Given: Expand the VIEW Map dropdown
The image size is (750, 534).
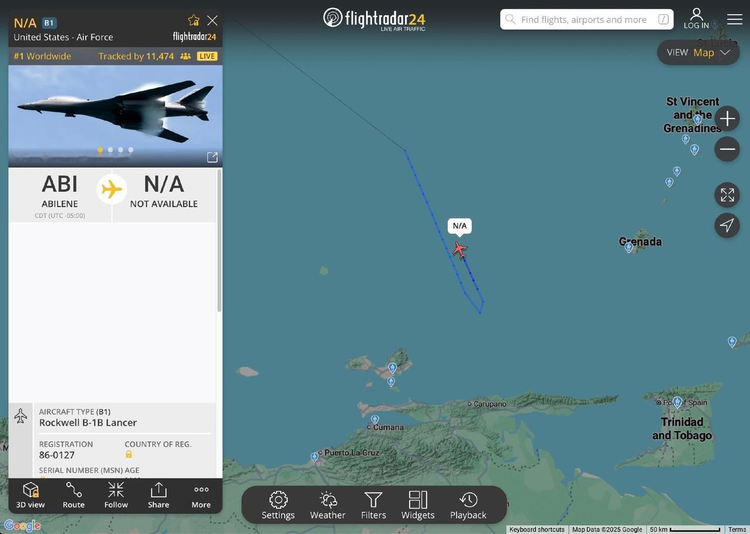Looking at the screenshot, I should (698, 52).
